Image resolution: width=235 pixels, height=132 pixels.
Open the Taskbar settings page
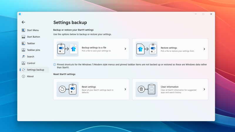[x=31, y=43]
